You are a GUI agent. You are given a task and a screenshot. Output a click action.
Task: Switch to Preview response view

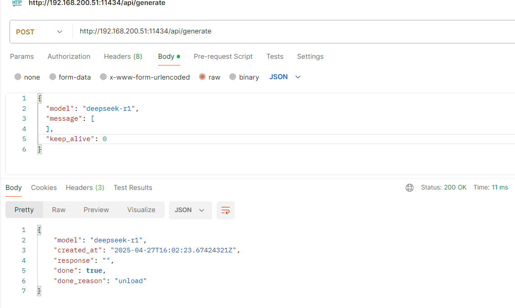click(x=96, y=210)
